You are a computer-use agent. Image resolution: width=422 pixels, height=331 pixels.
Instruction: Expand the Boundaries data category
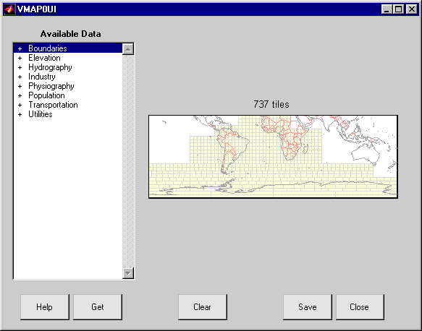click(20, 48)
